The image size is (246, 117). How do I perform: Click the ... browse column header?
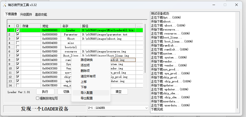coord(139,26)
